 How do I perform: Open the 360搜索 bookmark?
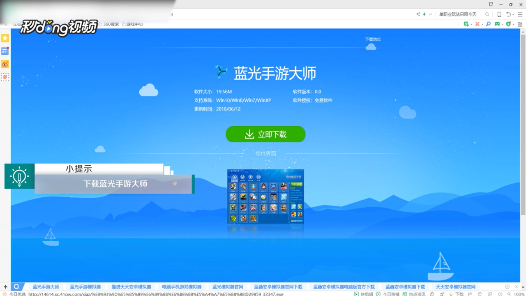[x=108, y=24]
